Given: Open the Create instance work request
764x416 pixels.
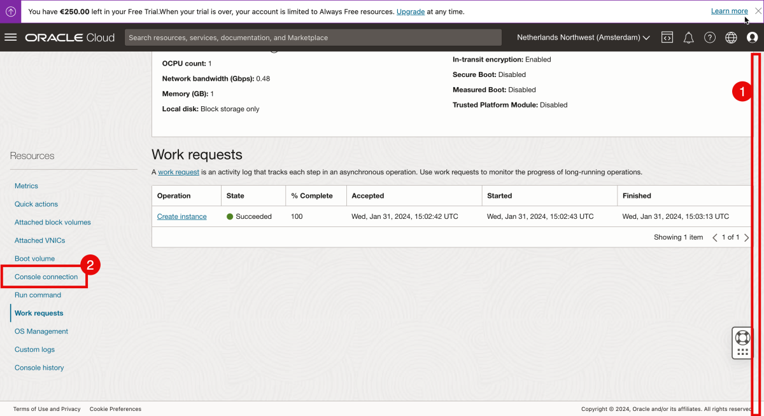Looking at the screenshot, I should (181, 216).
